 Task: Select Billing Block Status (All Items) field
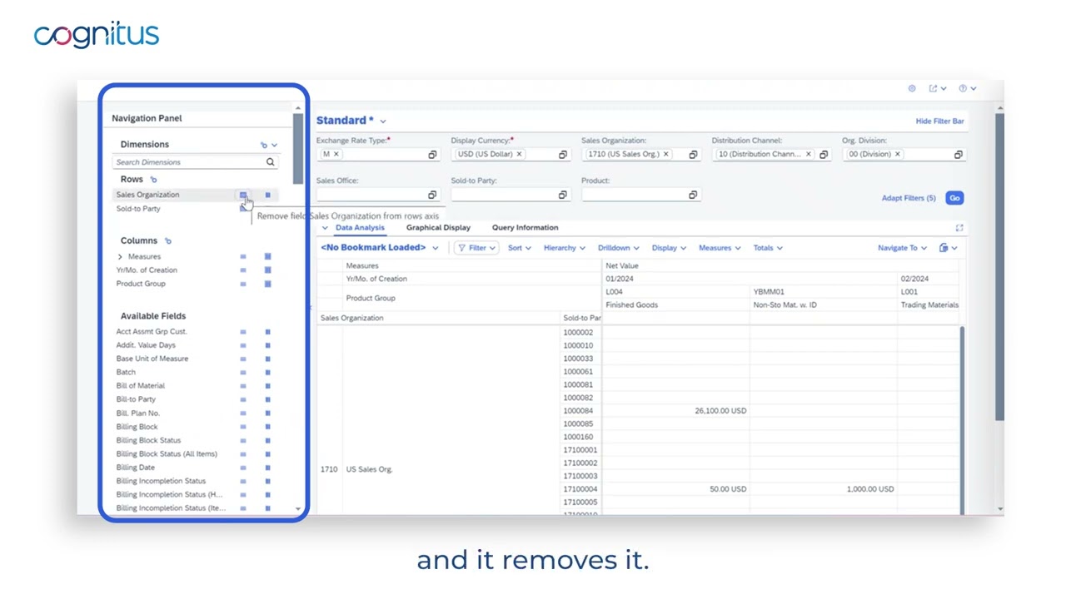167,454
